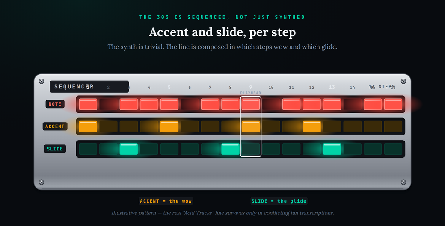The image size is (445, 226).
Task: Add an ACCENT to step 4
Action: click(x=149, y=126)
